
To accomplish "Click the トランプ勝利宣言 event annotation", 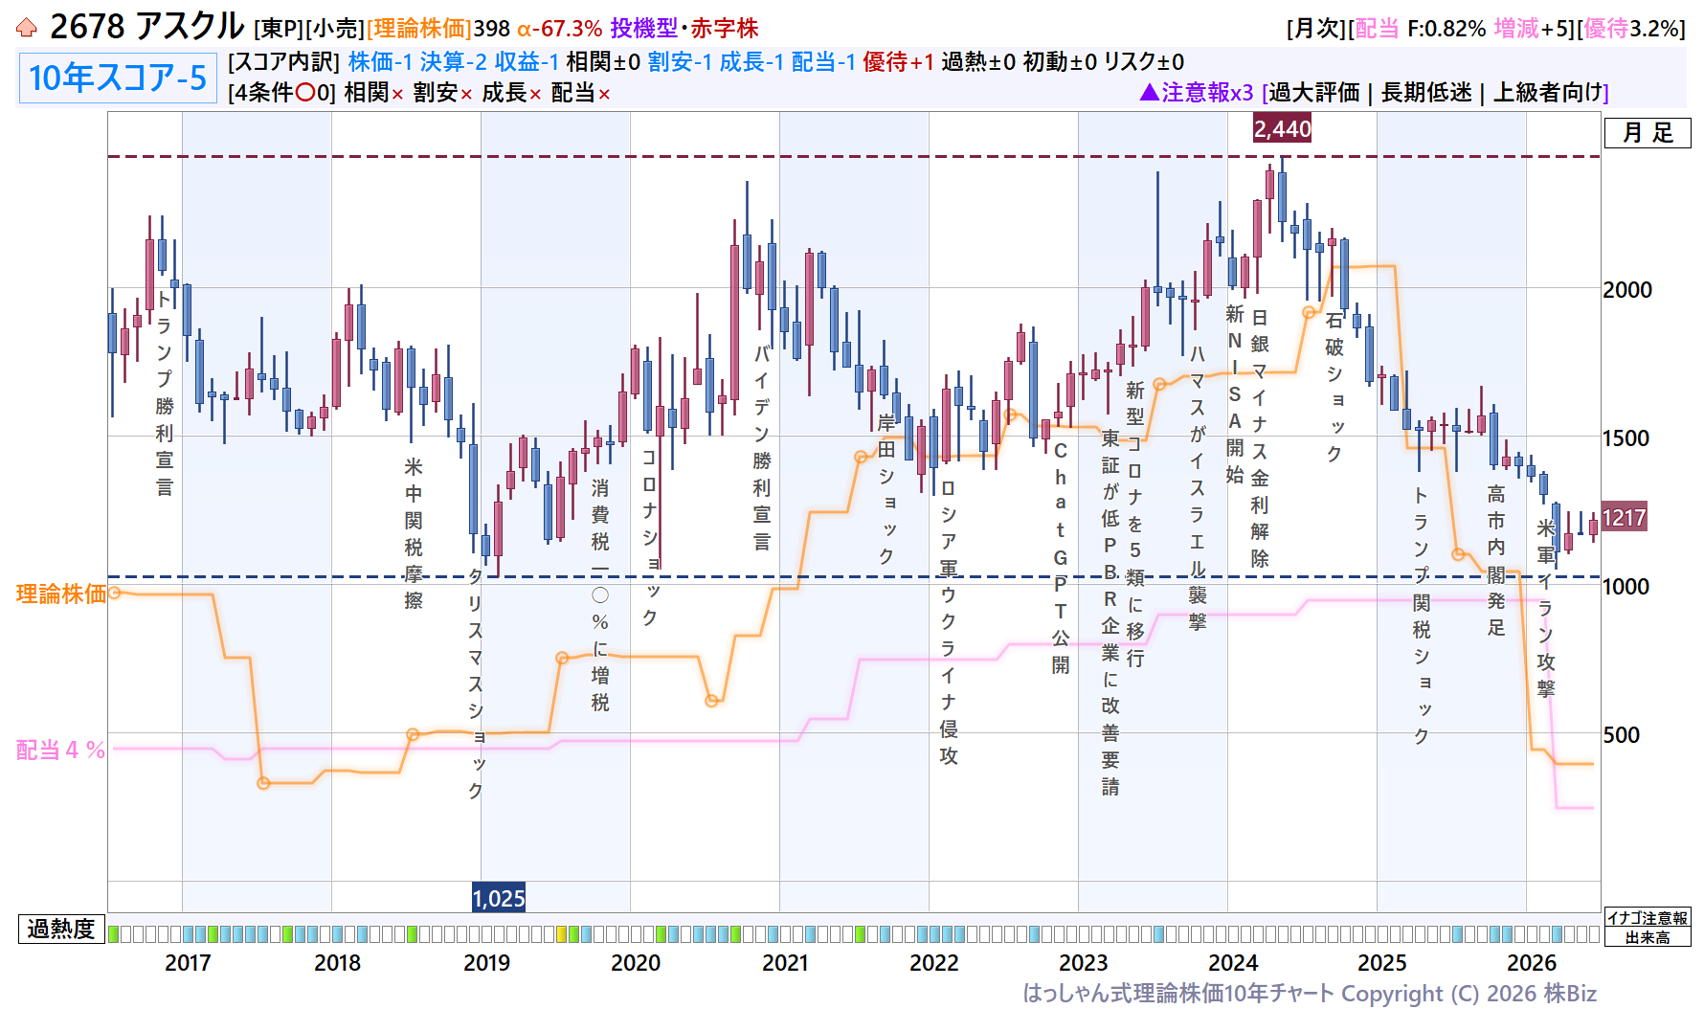I will point(165,394).
